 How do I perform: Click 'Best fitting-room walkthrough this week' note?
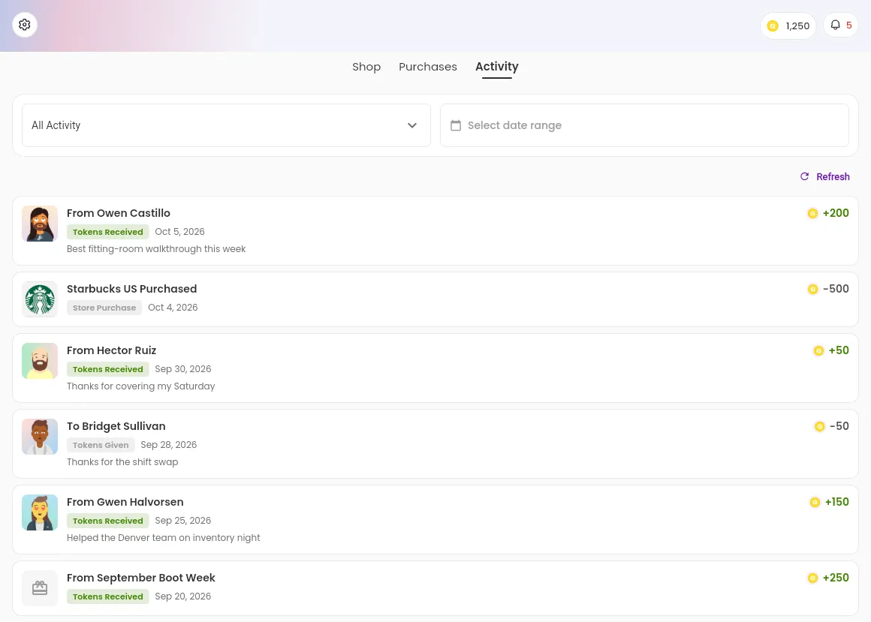156,249
